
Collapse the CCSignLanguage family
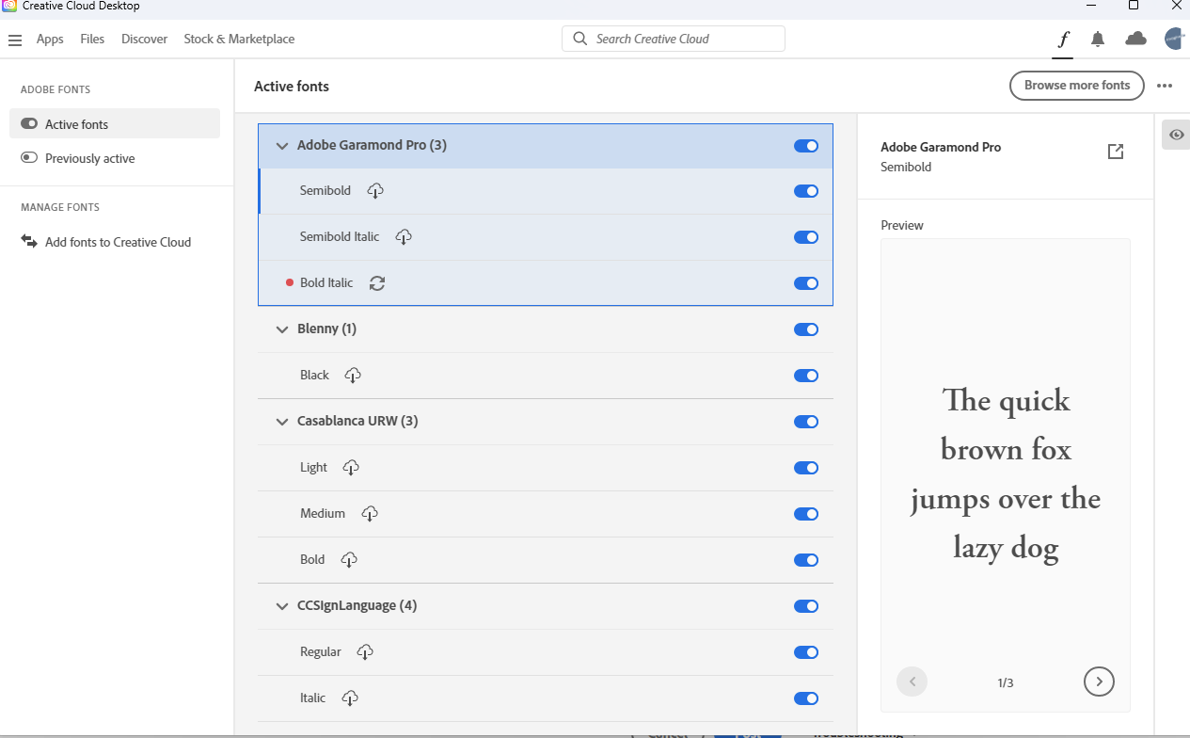click(281, 606)
